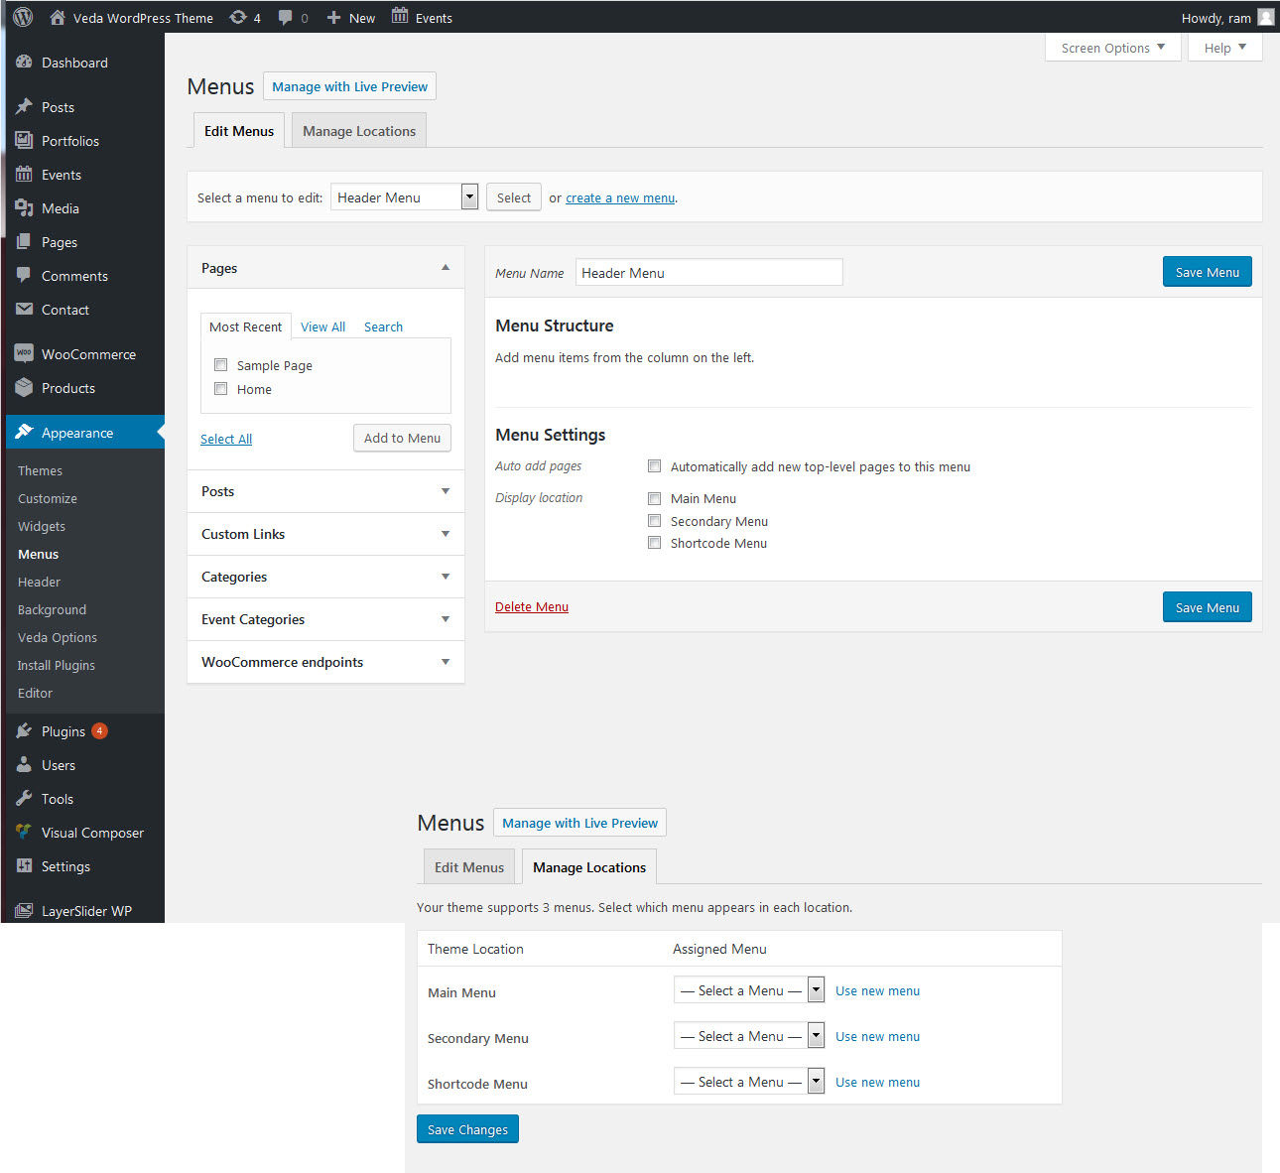Click create a new menu link

620,197
